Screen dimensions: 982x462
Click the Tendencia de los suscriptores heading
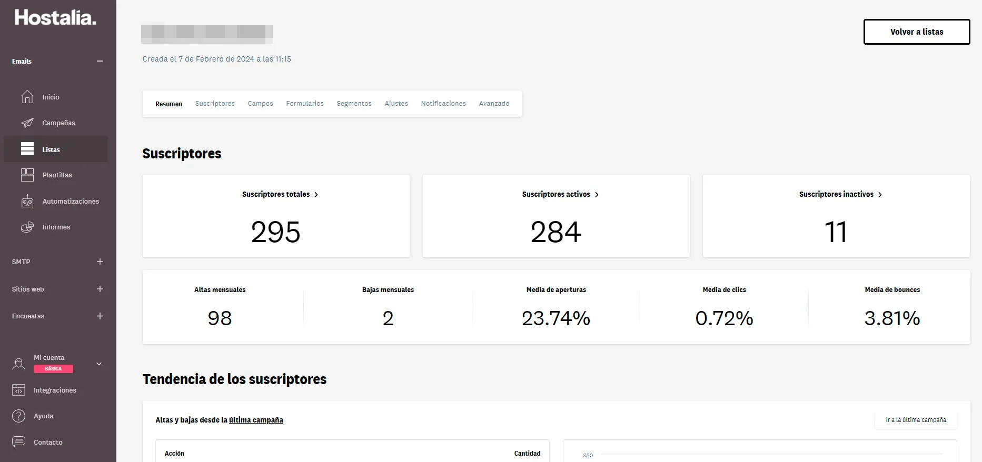(234, 379)
